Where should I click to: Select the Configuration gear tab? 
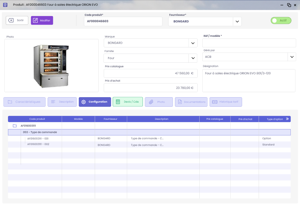pos(95,102)
